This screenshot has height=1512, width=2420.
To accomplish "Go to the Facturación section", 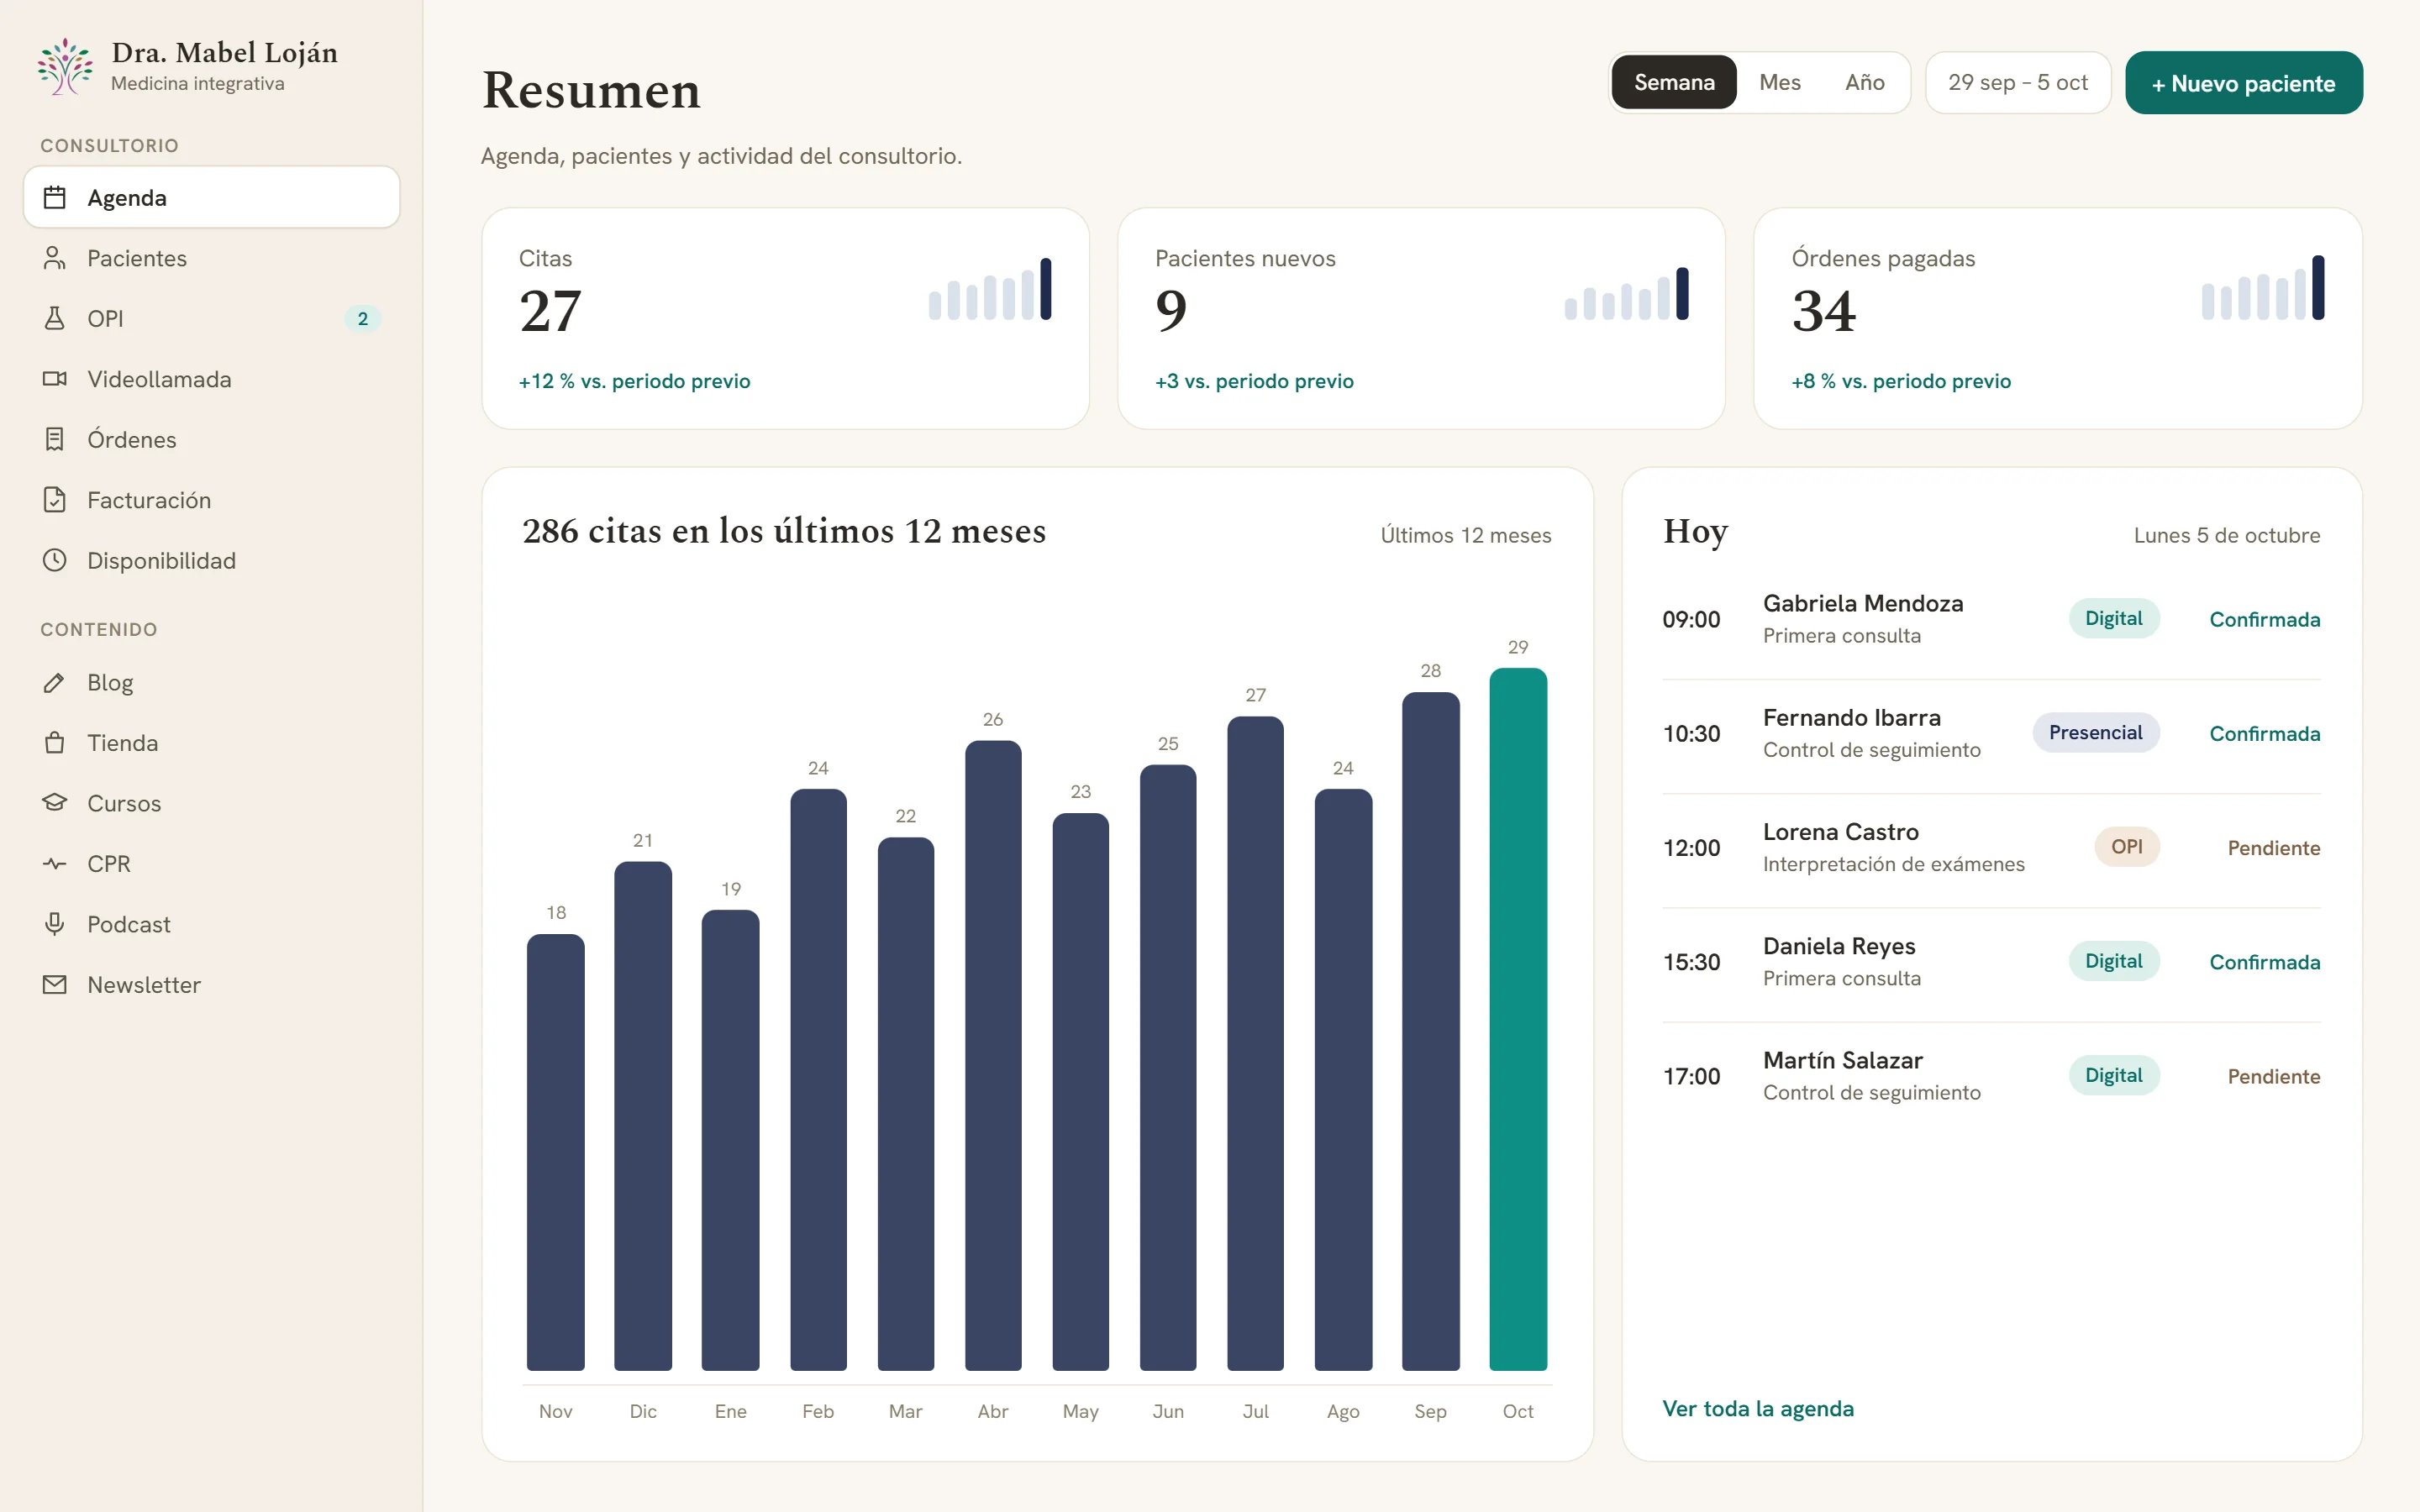I will pos(211,500).
